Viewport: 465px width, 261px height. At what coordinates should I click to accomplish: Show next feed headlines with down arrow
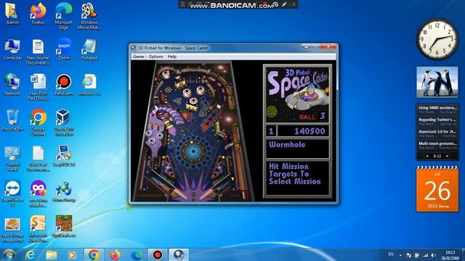click(x=447, y=156)
